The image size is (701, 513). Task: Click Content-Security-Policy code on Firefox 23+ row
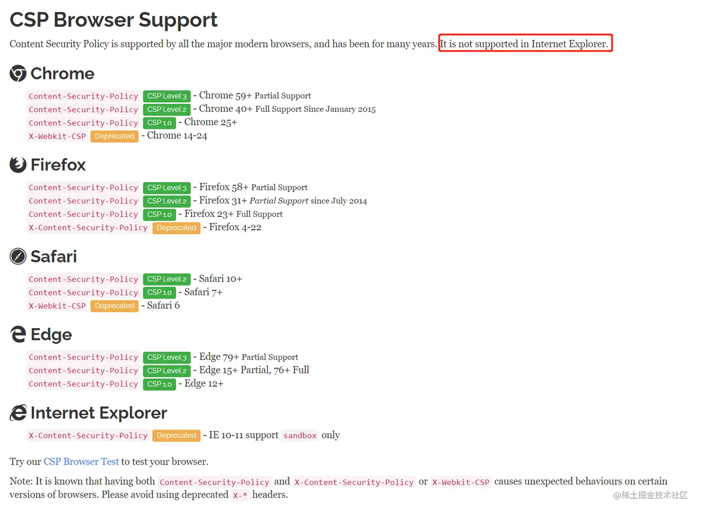click(x=83, y=215)
